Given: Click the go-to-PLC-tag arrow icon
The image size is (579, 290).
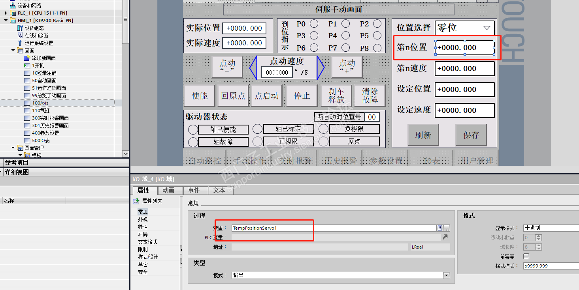Looking at the screenshot, I should pos(445,237).
